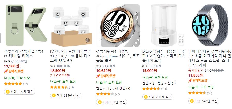
Task: Click coin icon on 최대 625원 적립
Action: 54,95
